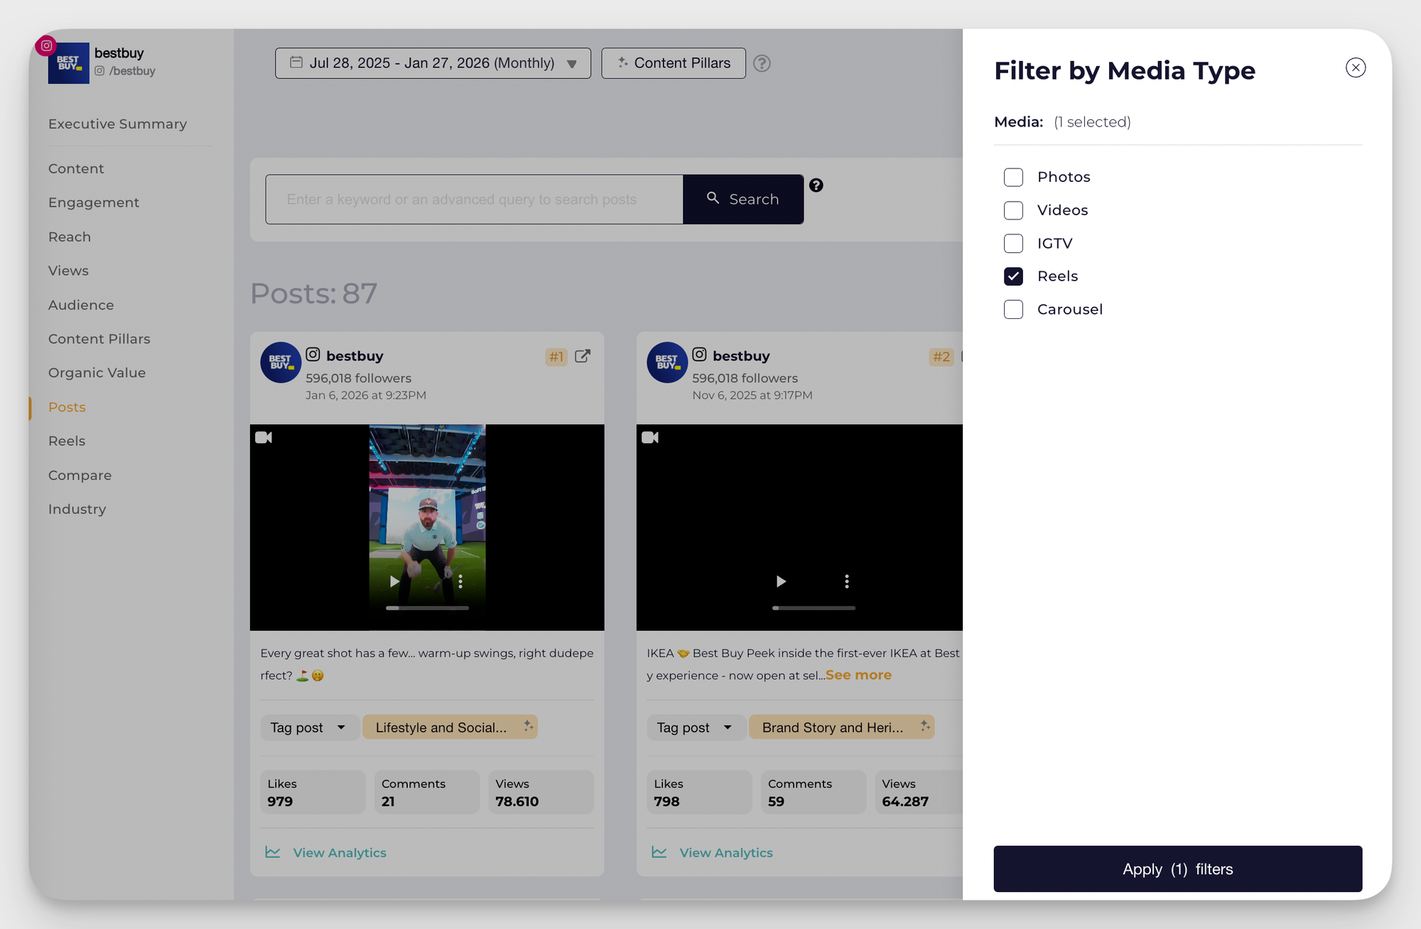1421x929 pixels.
Task: Uncheck the Reels media type filter
Action: tap(1013, 276)
